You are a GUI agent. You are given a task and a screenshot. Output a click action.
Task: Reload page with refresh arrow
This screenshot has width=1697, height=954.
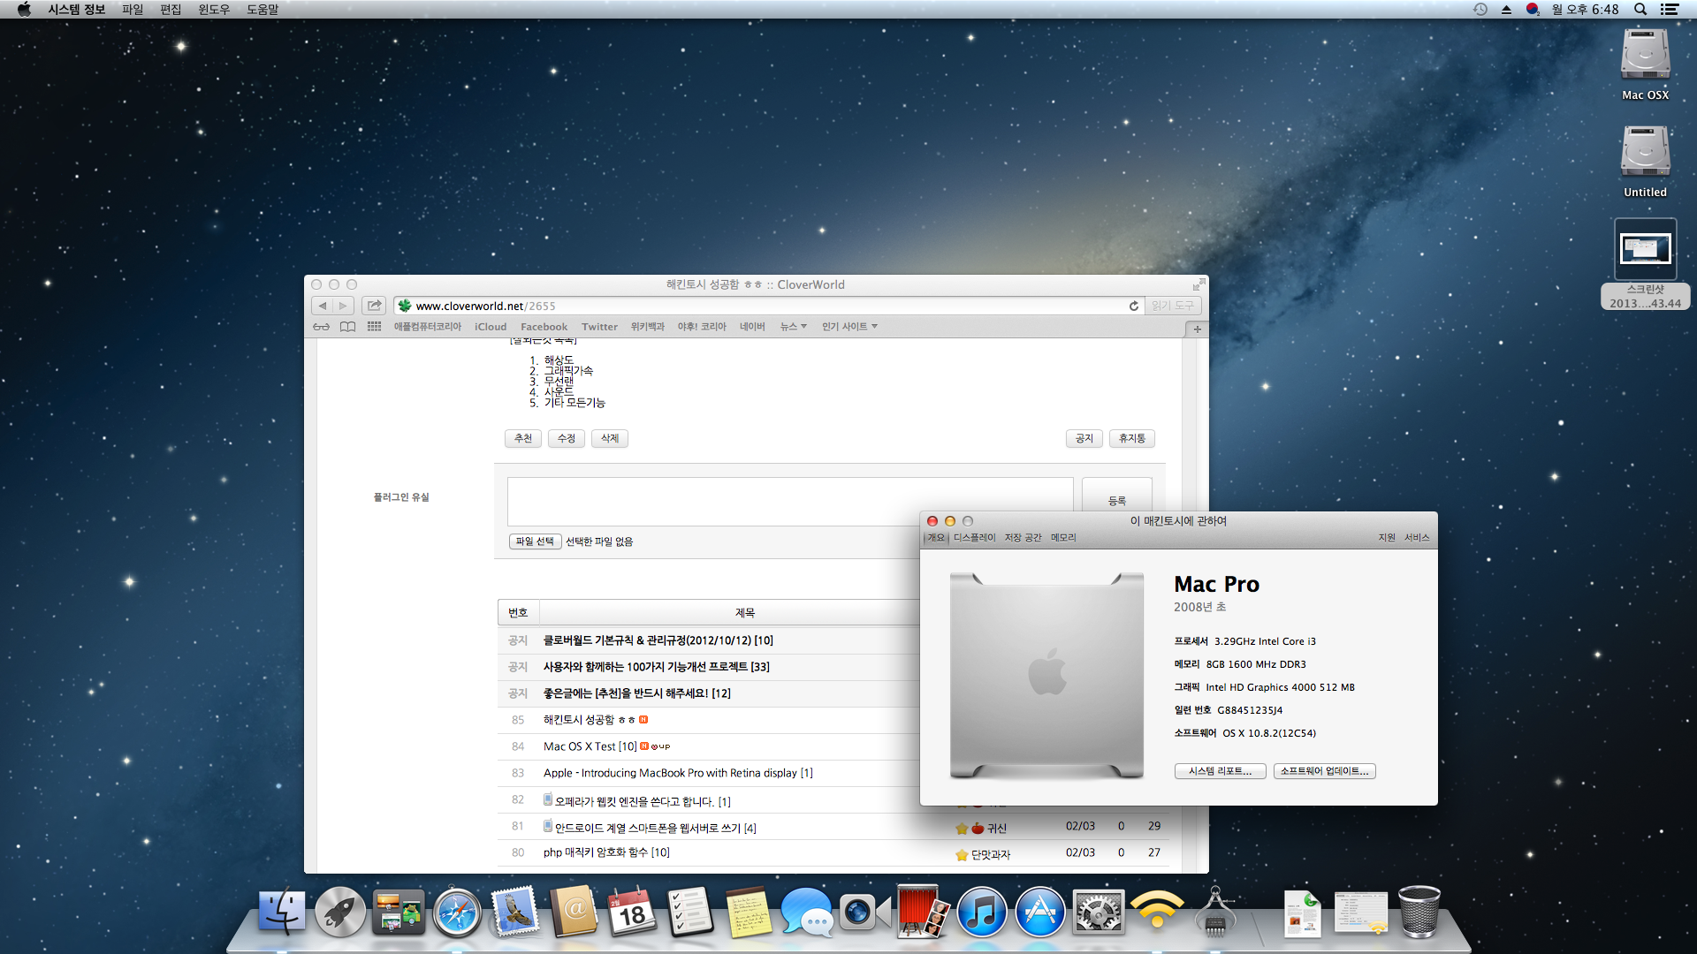pos(1134,306)
